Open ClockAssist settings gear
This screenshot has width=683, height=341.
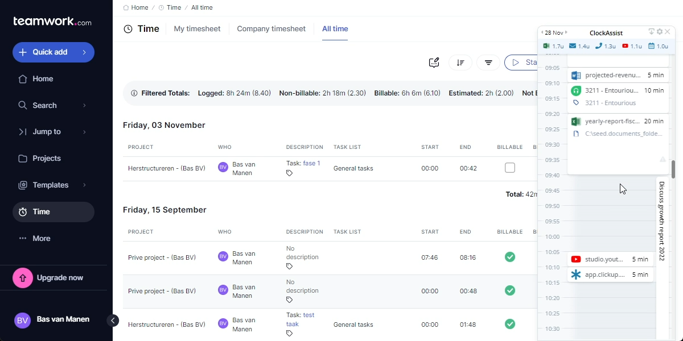coord(660,32)
